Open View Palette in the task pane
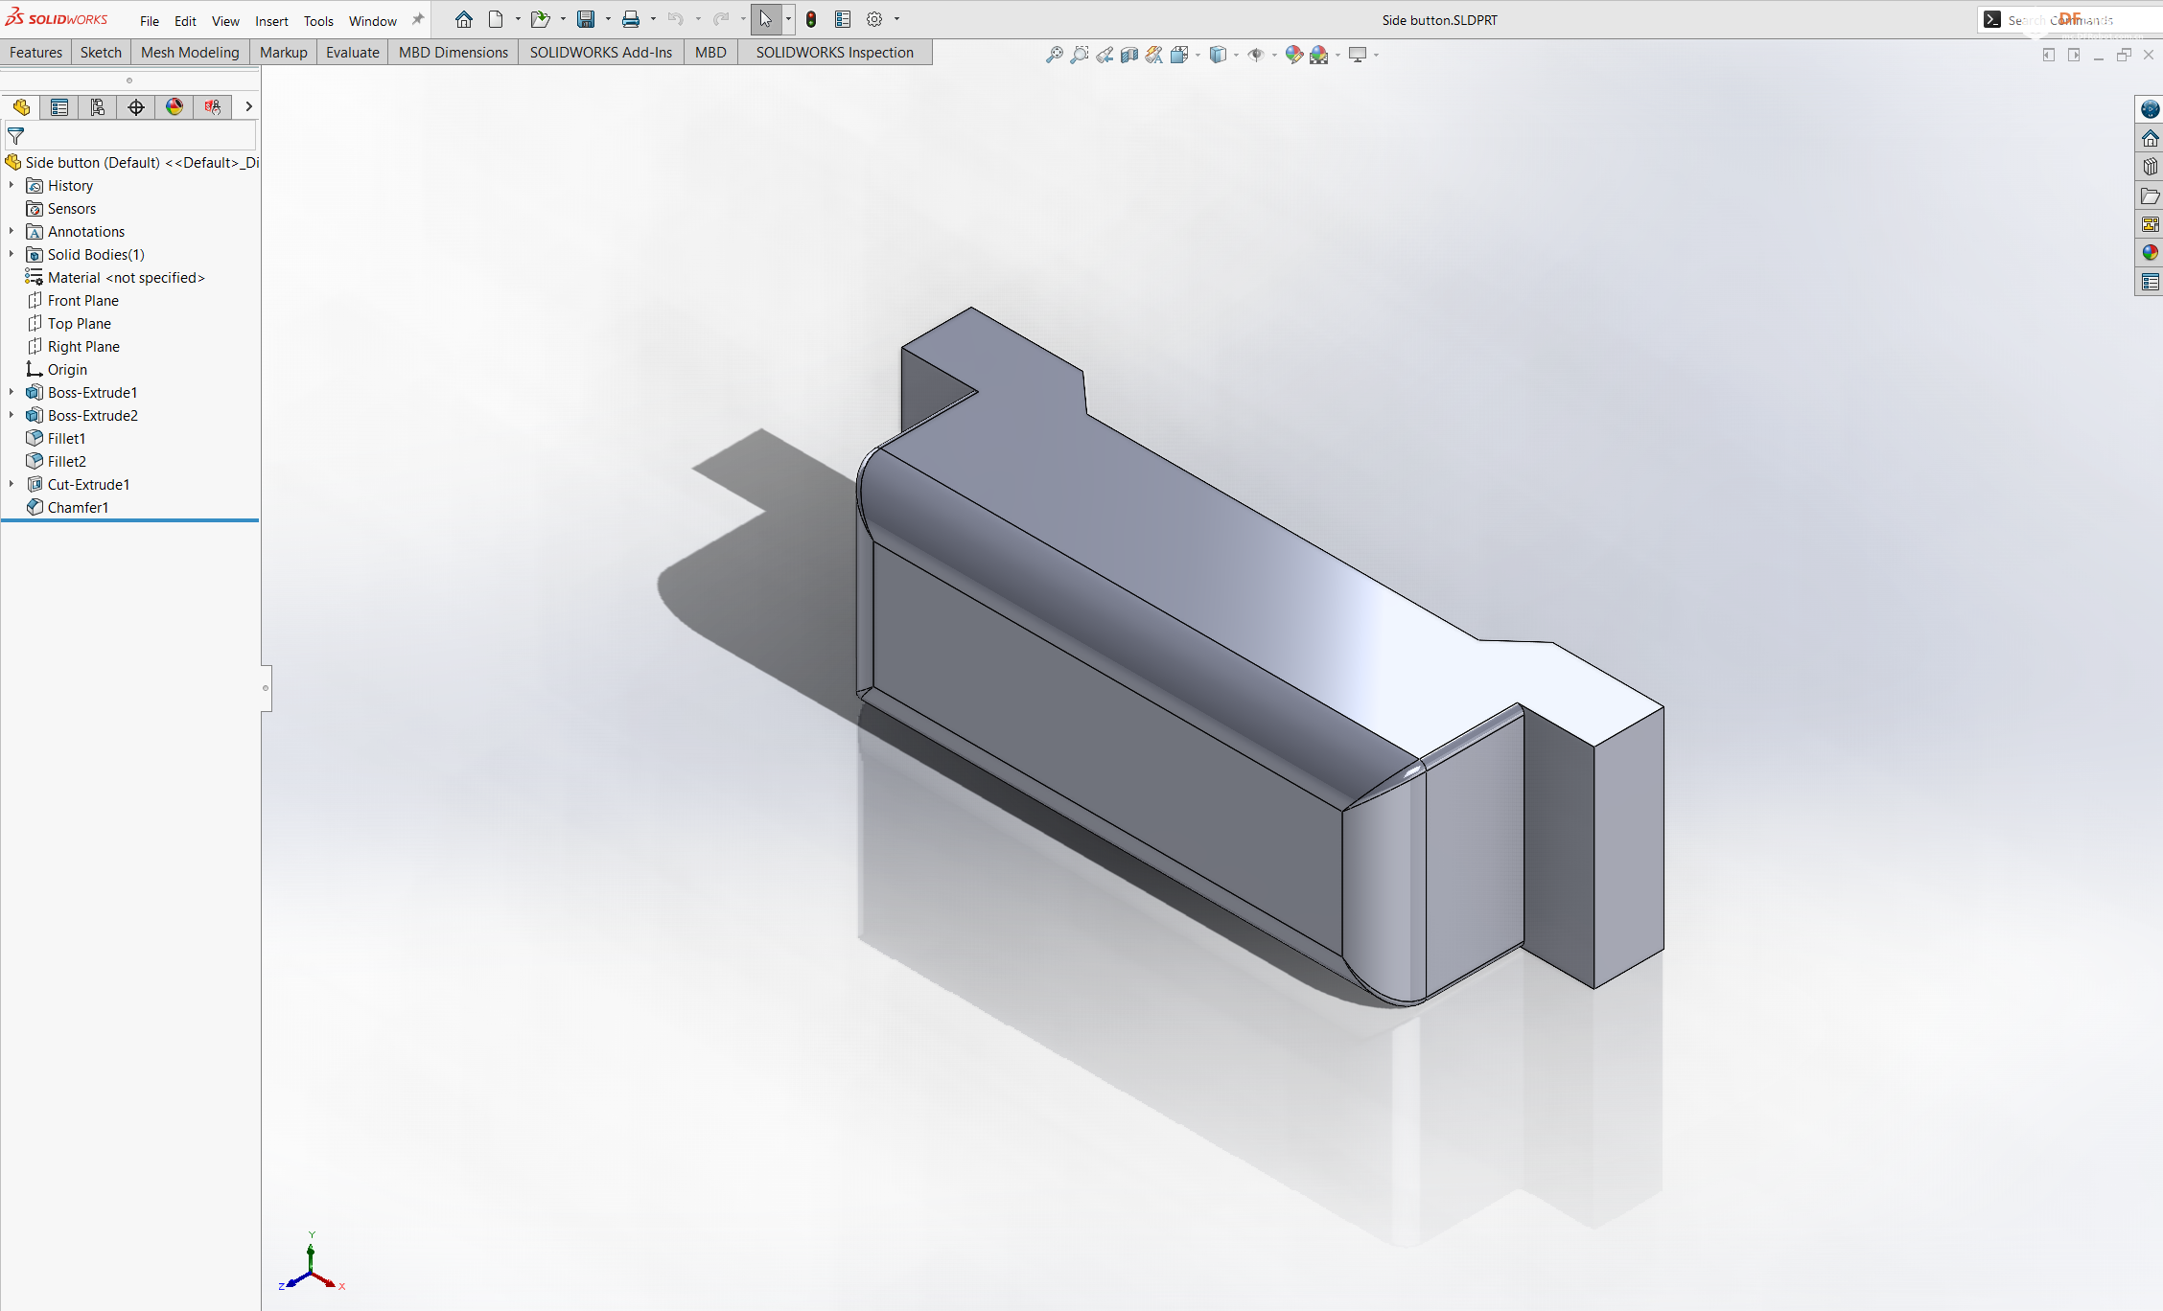This screenshot has width=2163, height=1311. coord(2151,224)
